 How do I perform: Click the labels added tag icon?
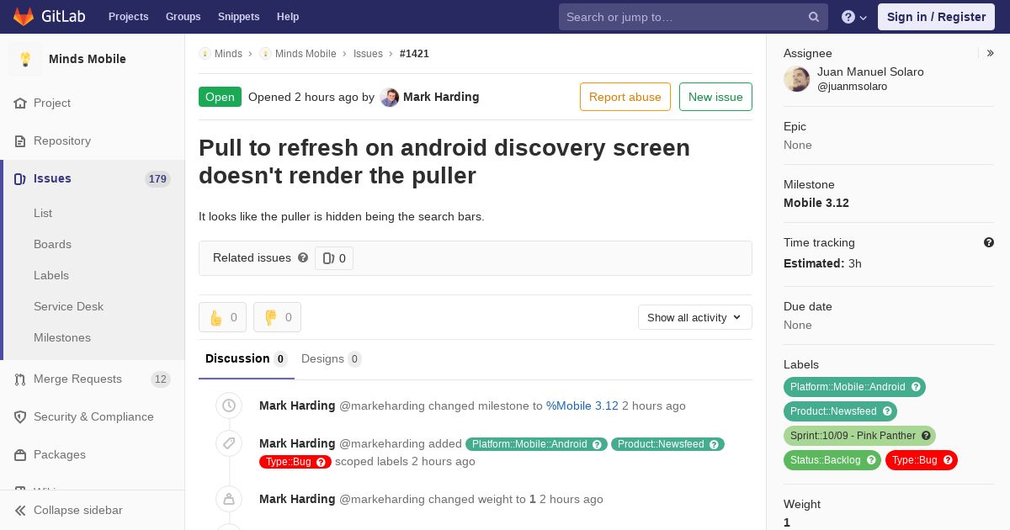229,443
